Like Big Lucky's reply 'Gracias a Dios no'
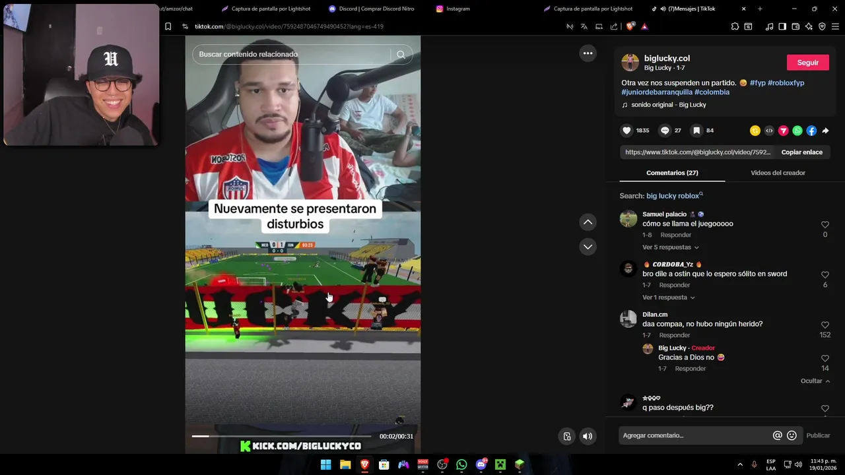Screen dimensions: 845x475 click(x=825, y=359)
